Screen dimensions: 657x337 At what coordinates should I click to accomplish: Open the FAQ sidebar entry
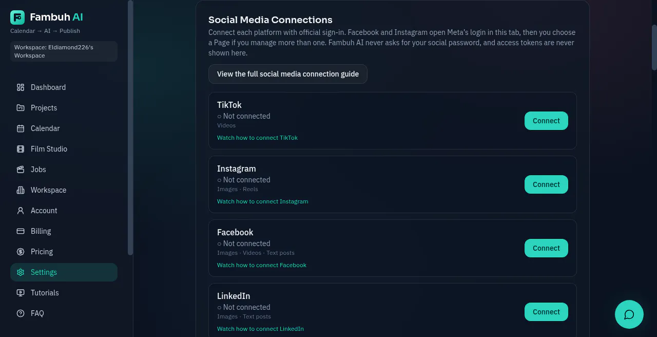64,313
